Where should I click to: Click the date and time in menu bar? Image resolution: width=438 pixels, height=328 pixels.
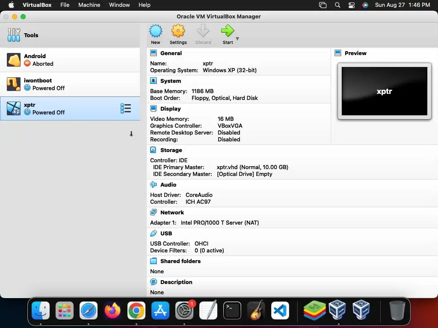click(x=402, y=5)
